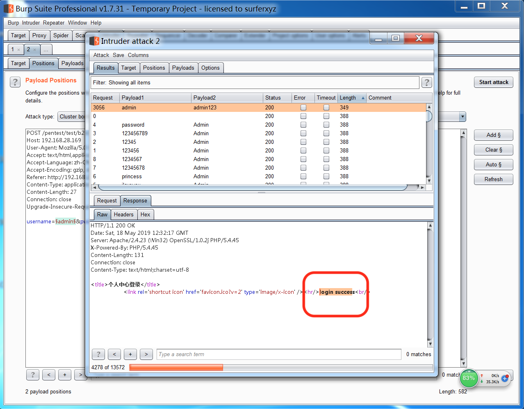This screenshot has width=524, height=409.
Task: Click Add § button
Action: [494, 135]
